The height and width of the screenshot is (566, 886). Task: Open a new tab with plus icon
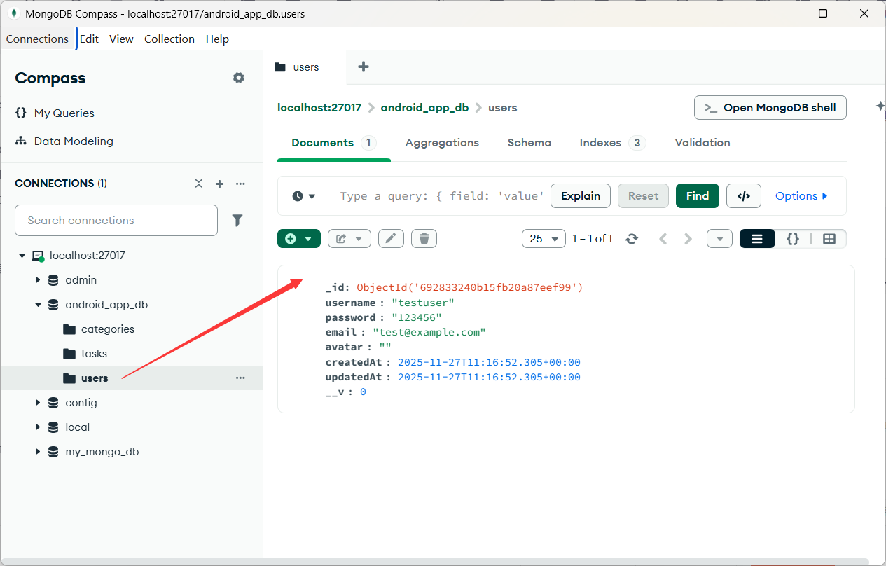point(363,67)
